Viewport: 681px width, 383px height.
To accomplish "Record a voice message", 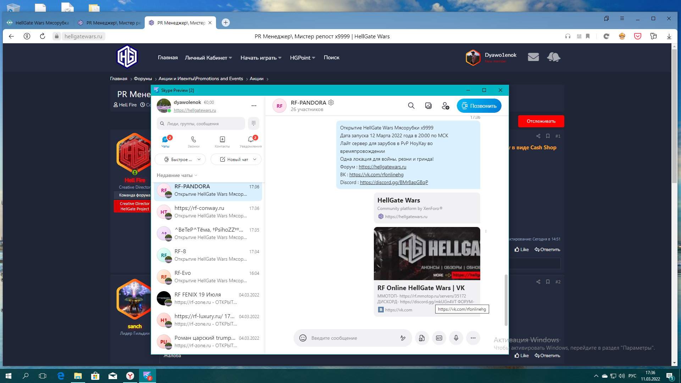I will (x=456, y=338).
